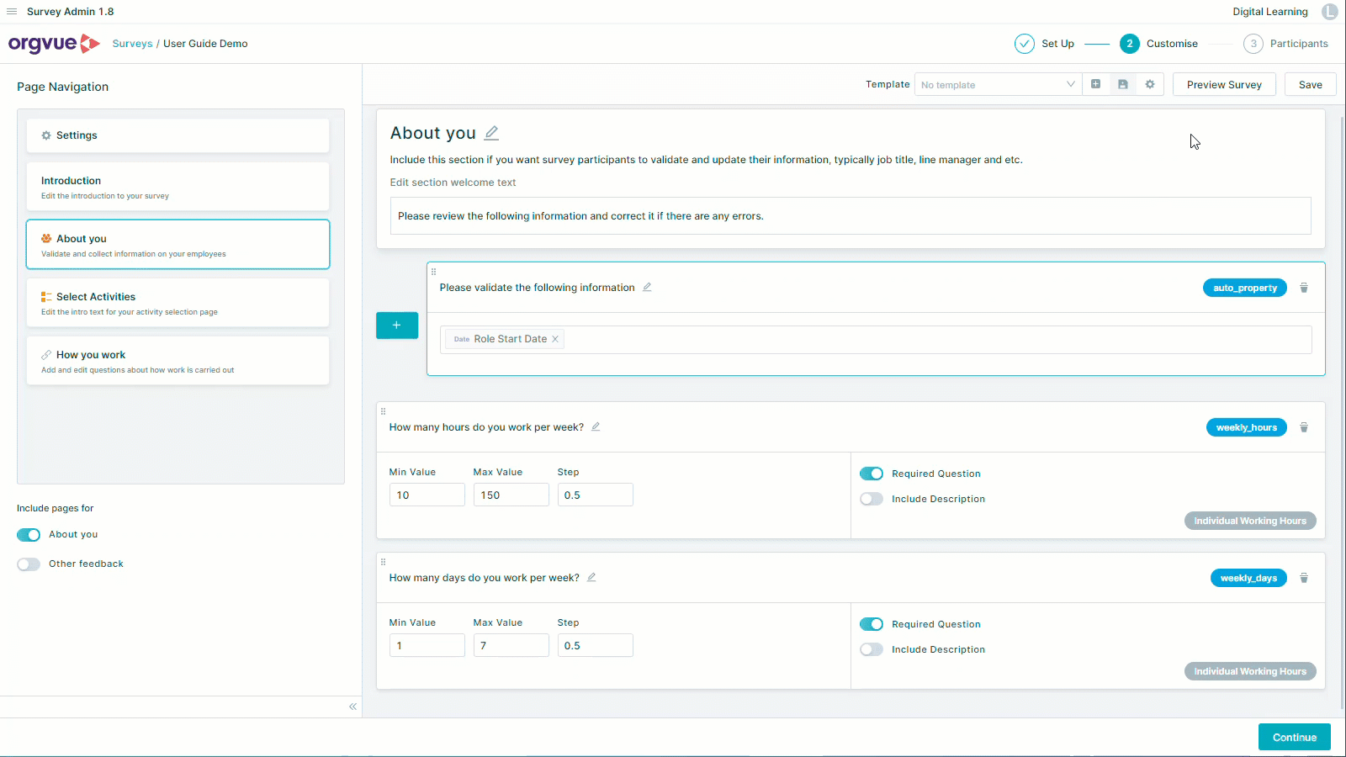Image resolution: width=1346 pixels, height=757 pixels.
Task: Click Min Value field showing 10
Action: tap(427, 495)
